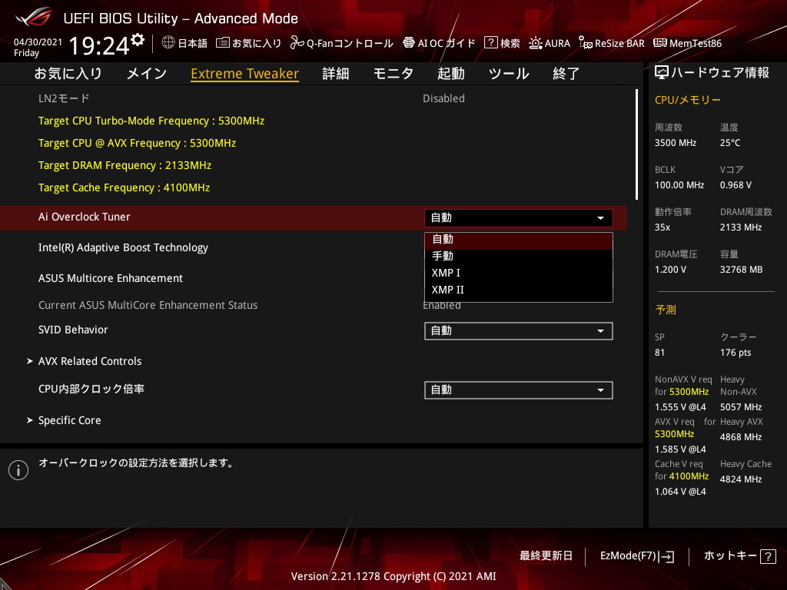Screen dimensions: 787x590
Task: Switch to お気に入り tab
Action: pyautogui.click(x=68, y=74)
